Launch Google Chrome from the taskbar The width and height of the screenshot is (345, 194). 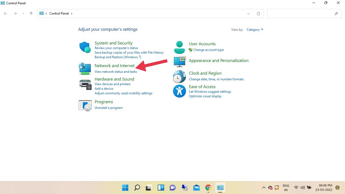[208, 188]
